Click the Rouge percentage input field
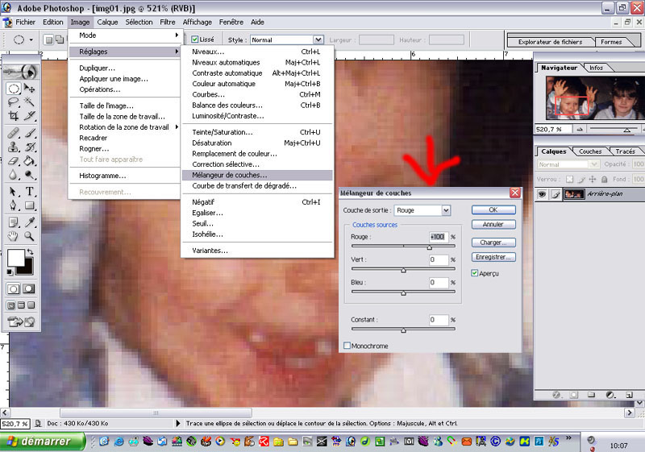Image resolution: width=645 pixels, height=452 pixels. pyautogui.click(x=439, y=237)
